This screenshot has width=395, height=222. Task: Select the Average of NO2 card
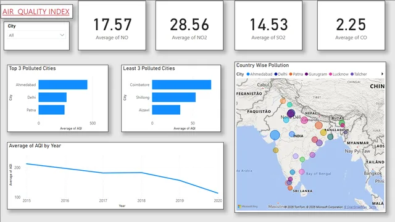coord(189,25)
